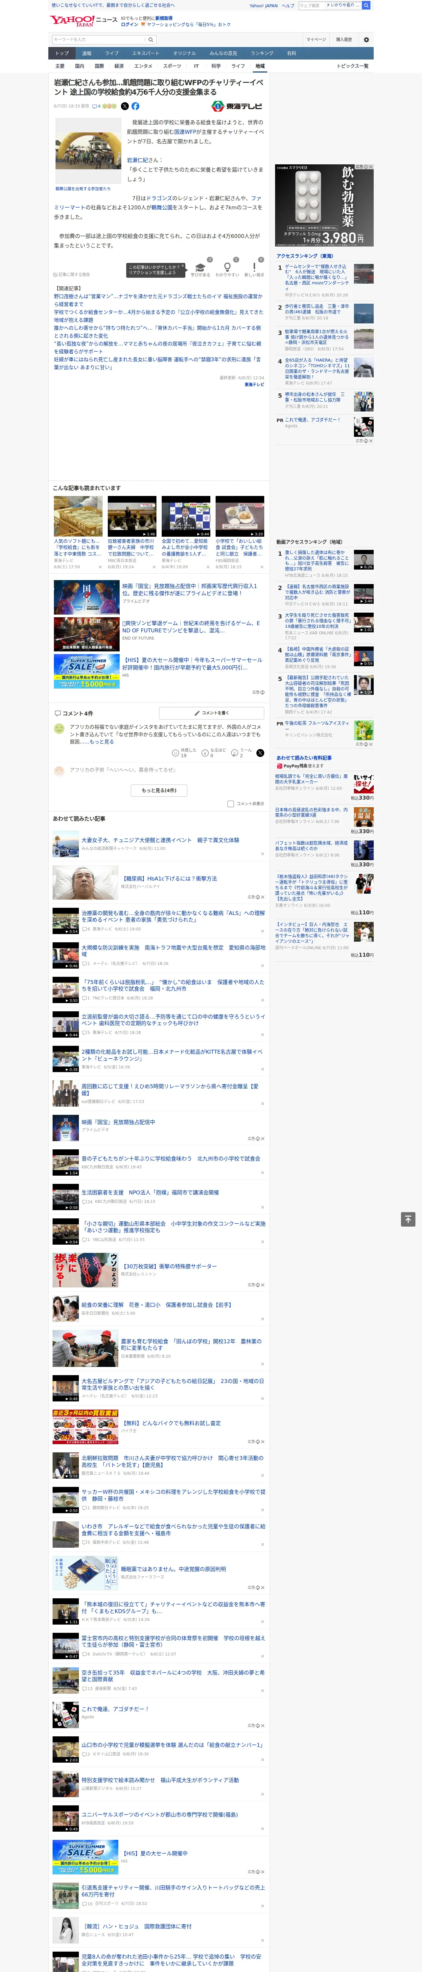The width and height of the screenshot is (422, 1972).
Task: Open the スポーツ category
Action: coord(172,66)
